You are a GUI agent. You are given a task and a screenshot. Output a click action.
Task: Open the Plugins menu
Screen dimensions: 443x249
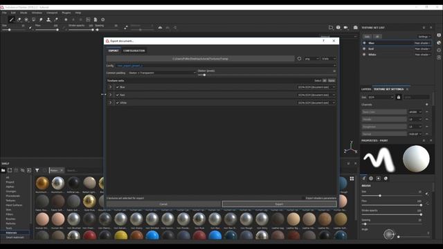click(x=66, y=12)
